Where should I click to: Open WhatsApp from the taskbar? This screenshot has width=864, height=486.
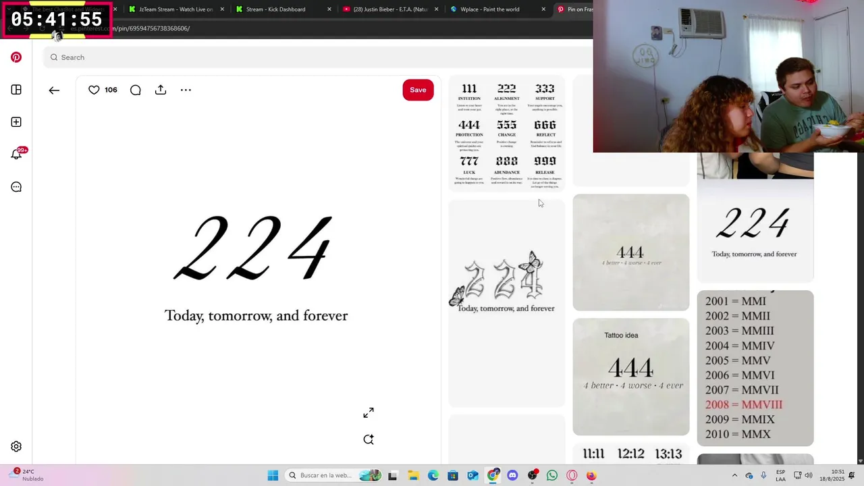click(552, 475)
